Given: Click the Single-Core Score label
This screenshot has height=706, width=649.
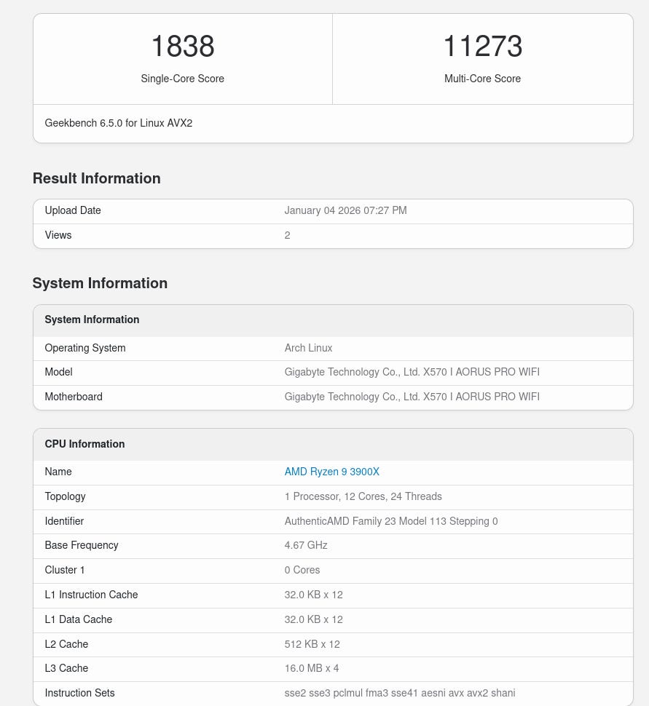Looking at the screenshot, I should click(183, 79).
